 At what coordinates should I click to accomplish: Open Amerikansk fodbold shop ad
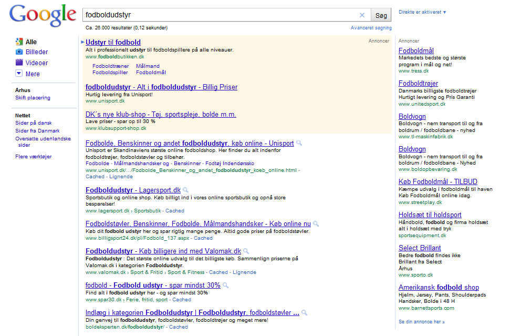coord(439,288)
